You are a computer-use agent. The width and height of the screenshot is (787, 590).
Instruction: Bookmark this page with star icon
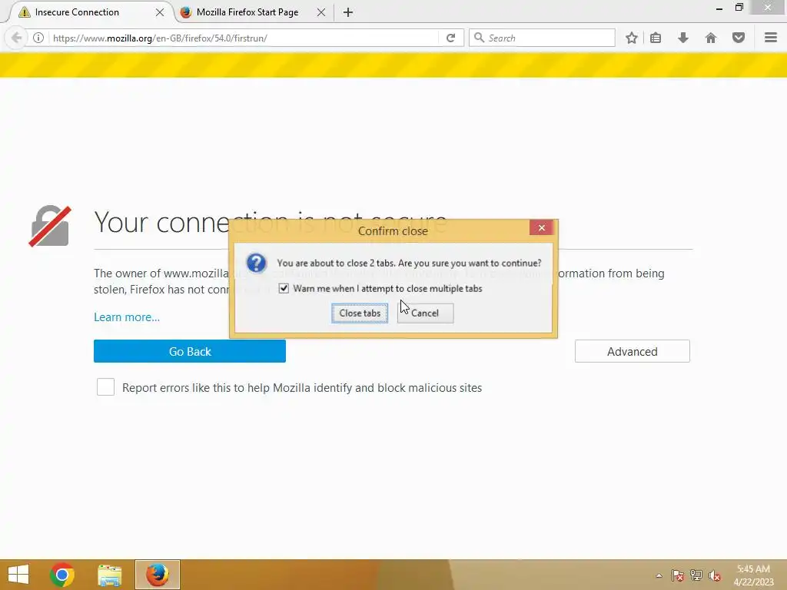coord(632,38)
